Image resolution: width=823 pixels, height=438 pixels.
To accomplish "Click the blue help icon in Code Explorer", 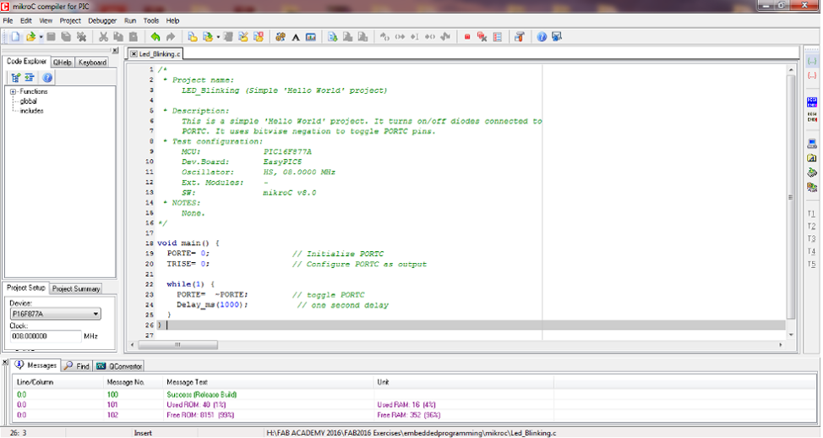I will 47,78.
